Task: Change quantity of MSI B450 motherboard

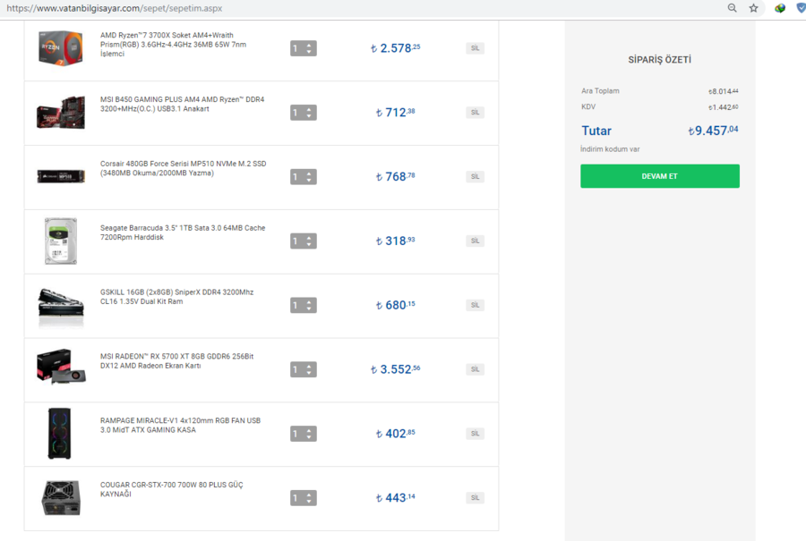Action: click(x=304, y=113)
